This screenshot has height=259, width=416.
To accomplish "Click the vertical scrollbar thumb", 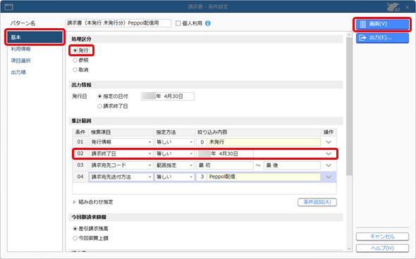I will click(x=349, y=106).
